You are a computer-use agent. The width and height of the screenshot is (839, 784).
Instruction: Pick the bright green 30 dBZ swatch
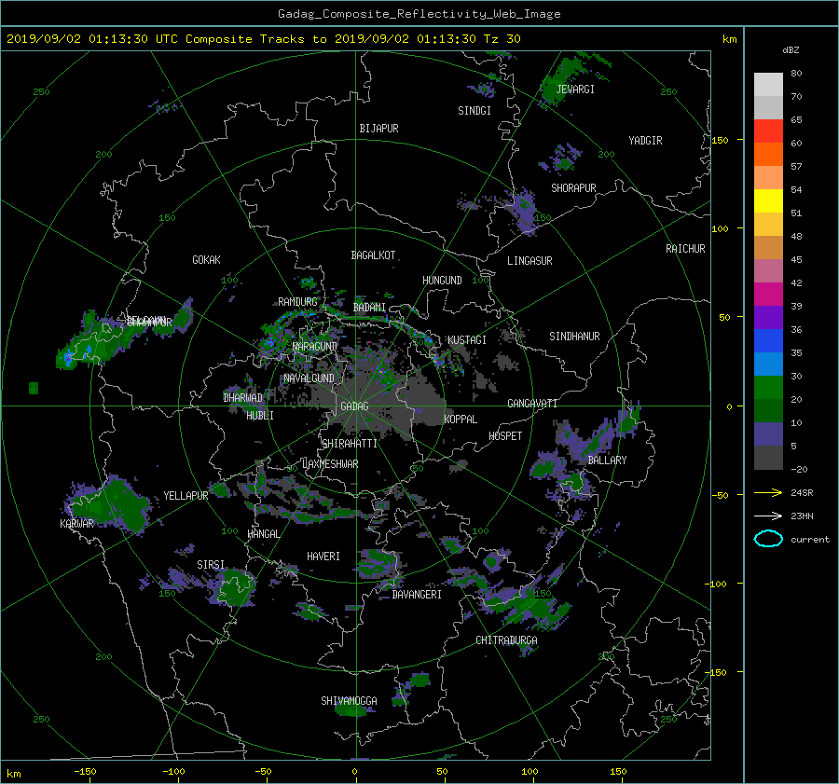tap(768, 387)
